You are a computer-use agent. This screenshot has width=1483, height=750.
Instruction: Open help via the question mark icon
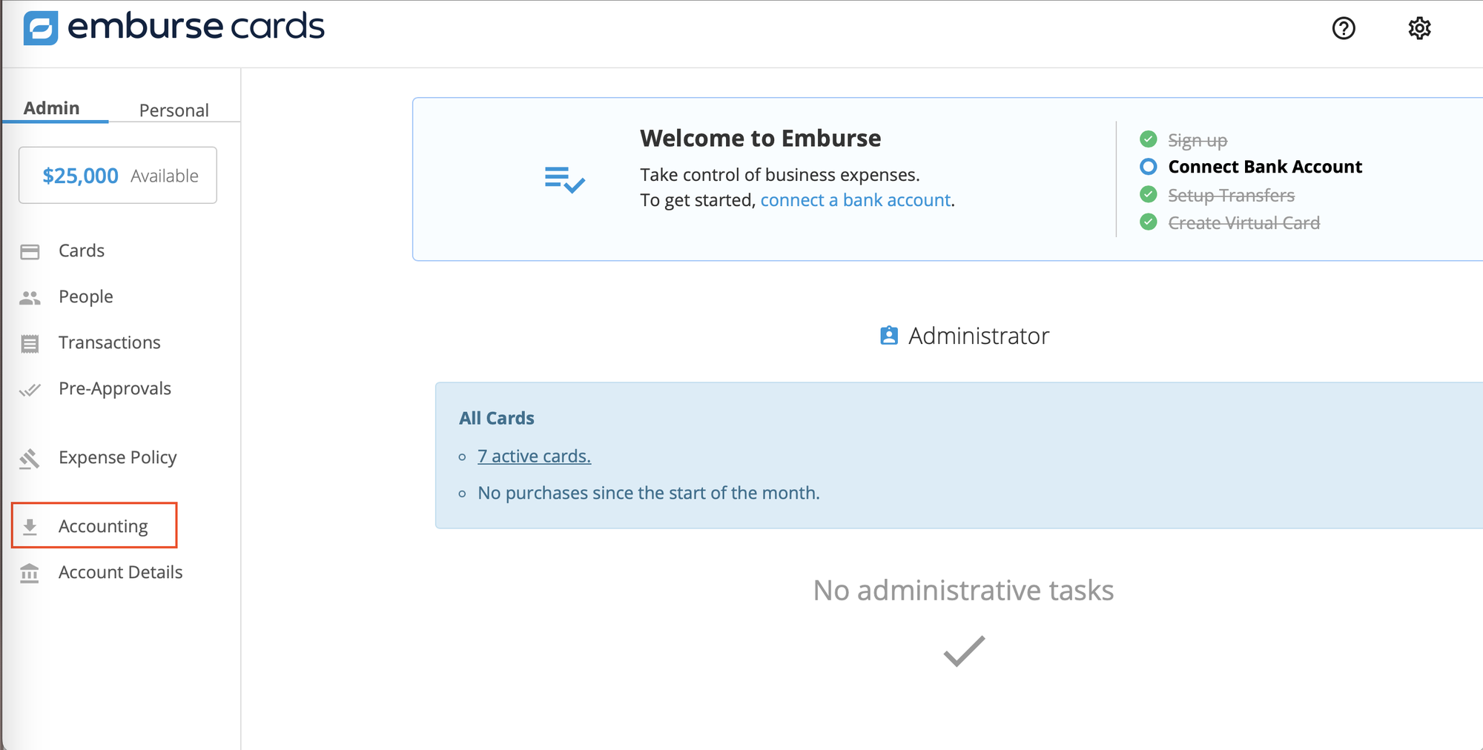1344,28
